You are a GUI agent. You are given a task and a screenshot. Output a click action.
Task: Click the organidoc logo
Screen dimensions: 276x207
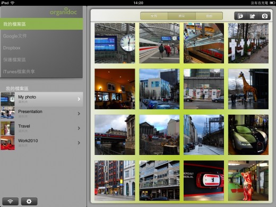tap(63, 12)
